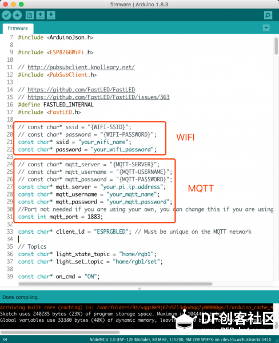This screenshot has height=343, width=279.
Task: Expand the tab options dropdown arrow
Action: (x=266, y=28)
